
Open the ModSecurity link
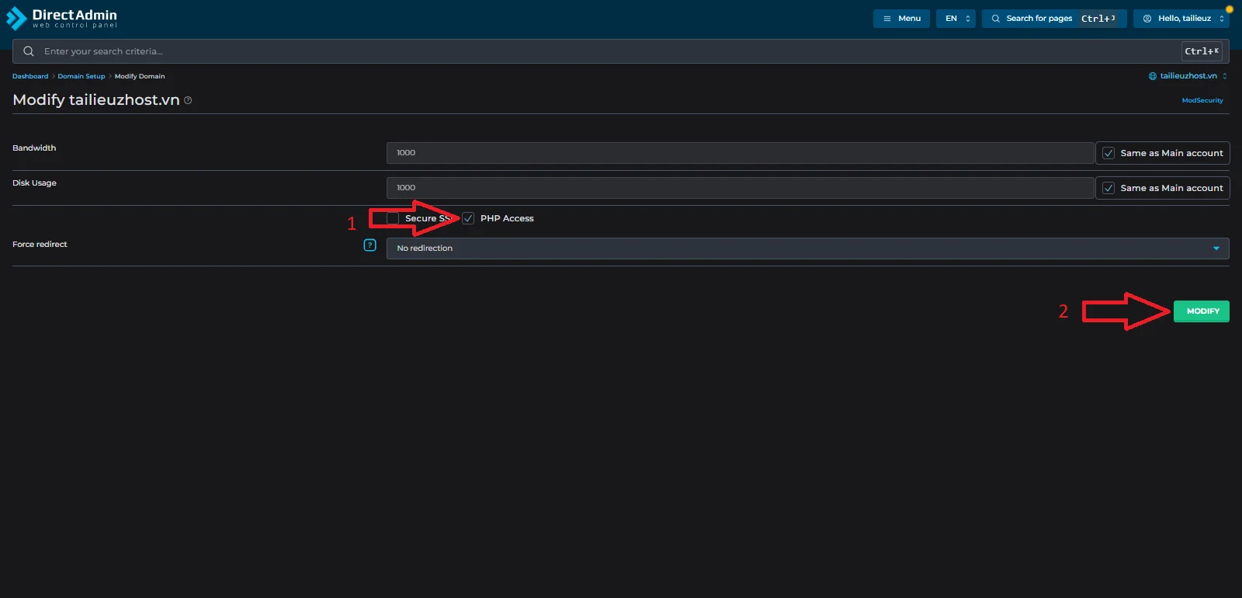coord(1202,100)
